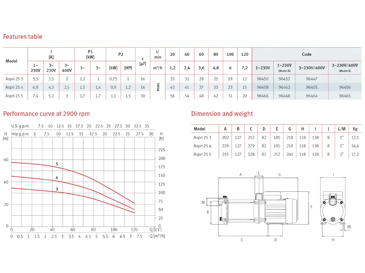Image resolution: width=365 pixels, height=273 pixels.
Task: Select "Aspri 25 5" in the dimension table
Action: pyautogui.click(x=202, y=154)
